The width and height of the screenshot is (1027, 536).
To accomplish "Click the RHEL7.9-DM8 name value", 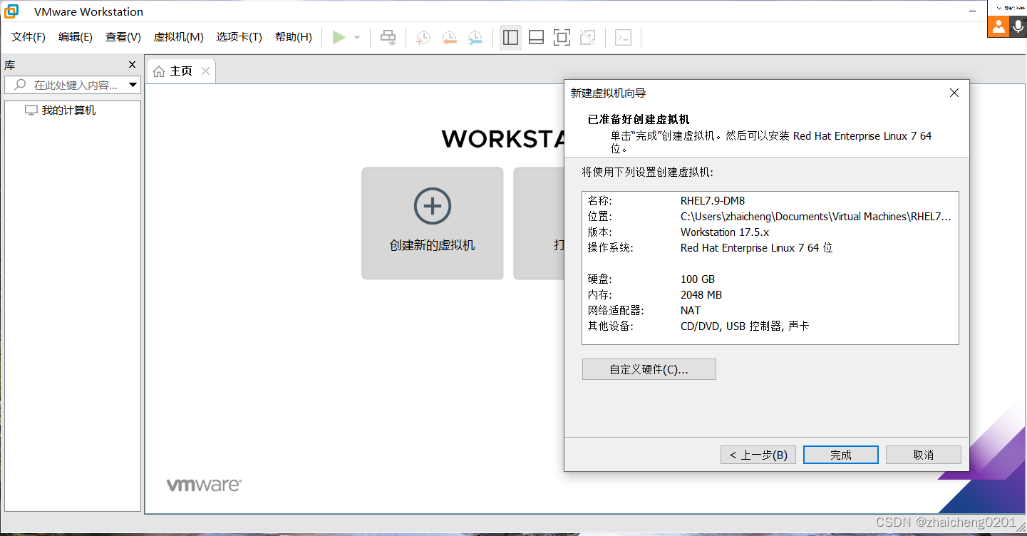I will (713, 201).
